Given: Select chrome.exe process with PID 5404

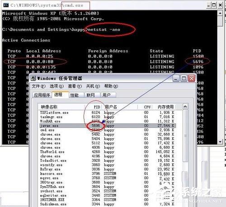Looking at the screenshot, I should pyautogui.click(x=107, y=139).
